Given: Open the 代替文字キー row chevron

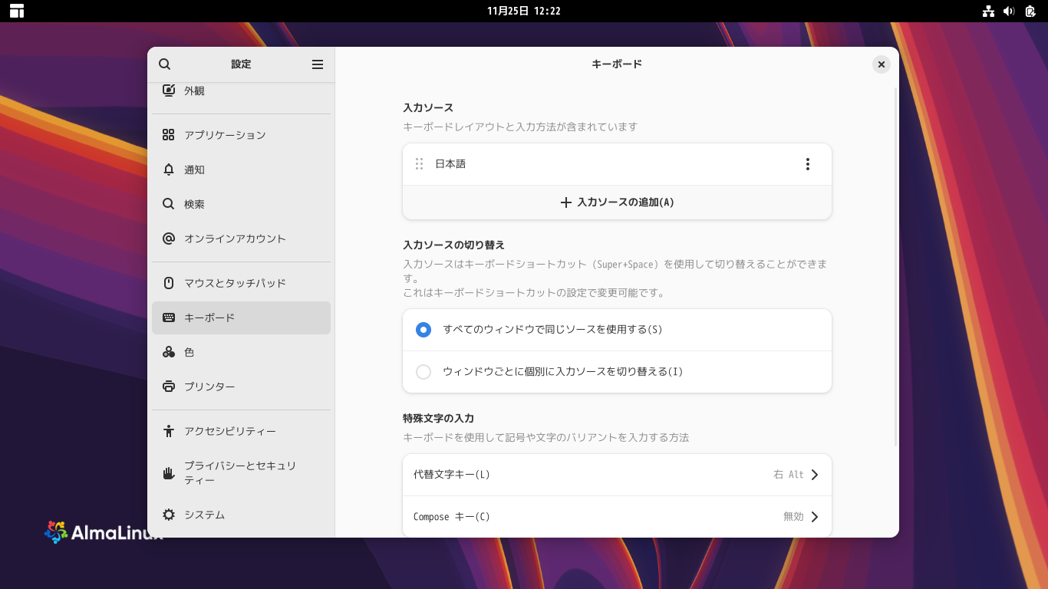Looking at the screenshot, I should pos(815,475).
